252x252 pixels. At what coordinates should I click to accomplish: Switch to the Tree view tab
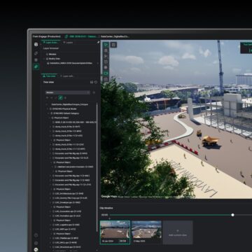(50, 76)
